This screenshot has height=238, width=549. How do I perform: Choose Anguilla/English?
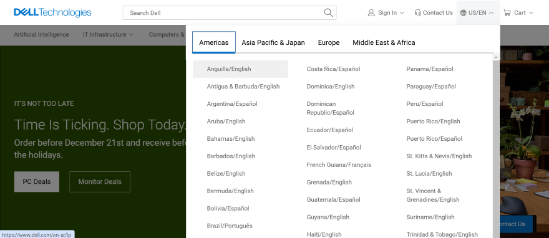[241, 69]
